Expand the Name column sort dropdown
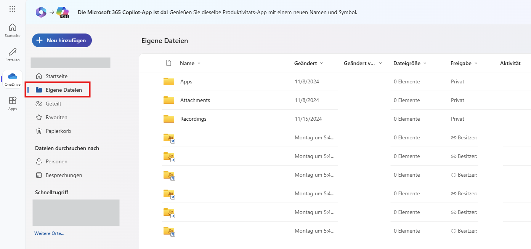Viewport: 531px width, 249px height. click(x=199, y=63)
